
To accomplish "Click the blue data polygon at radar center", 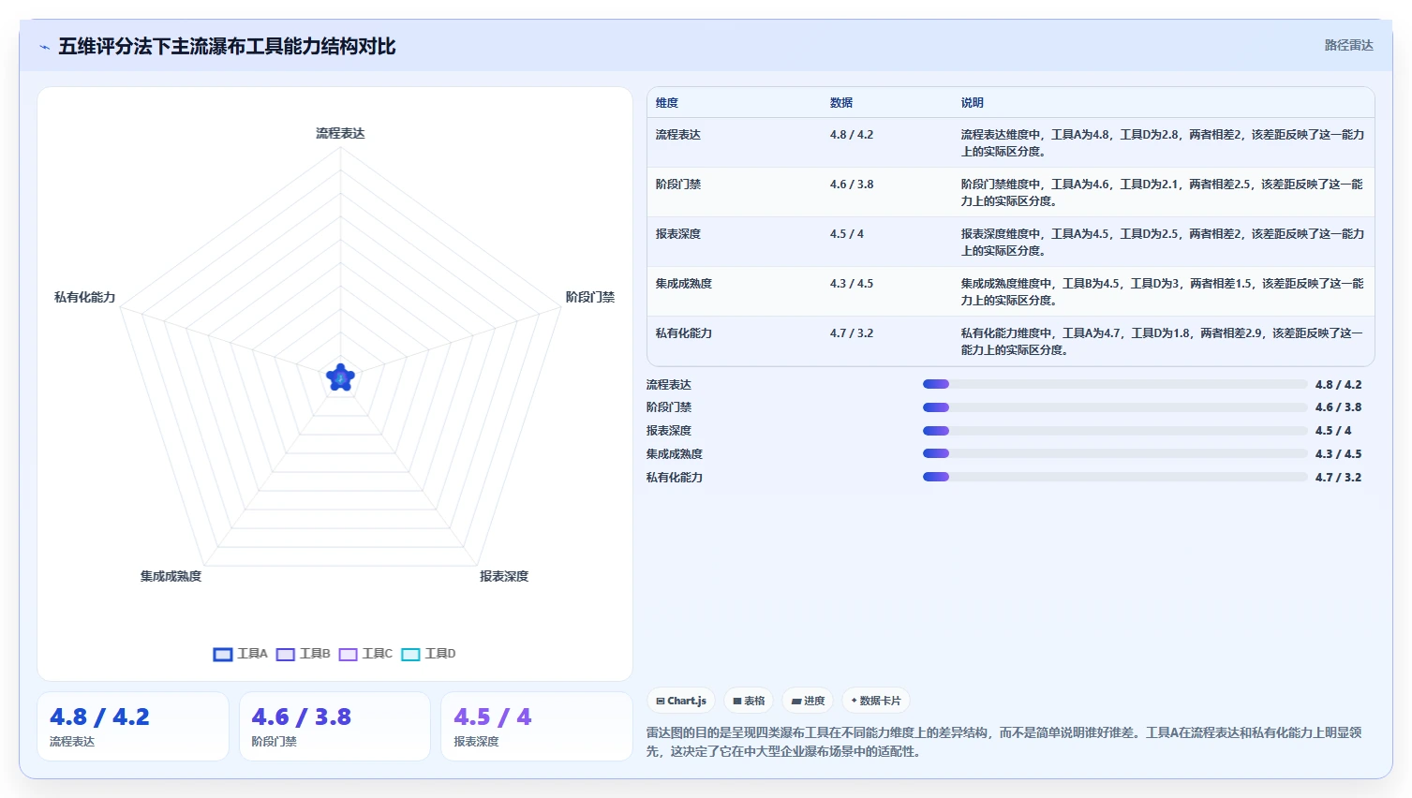I will (340, 377).
